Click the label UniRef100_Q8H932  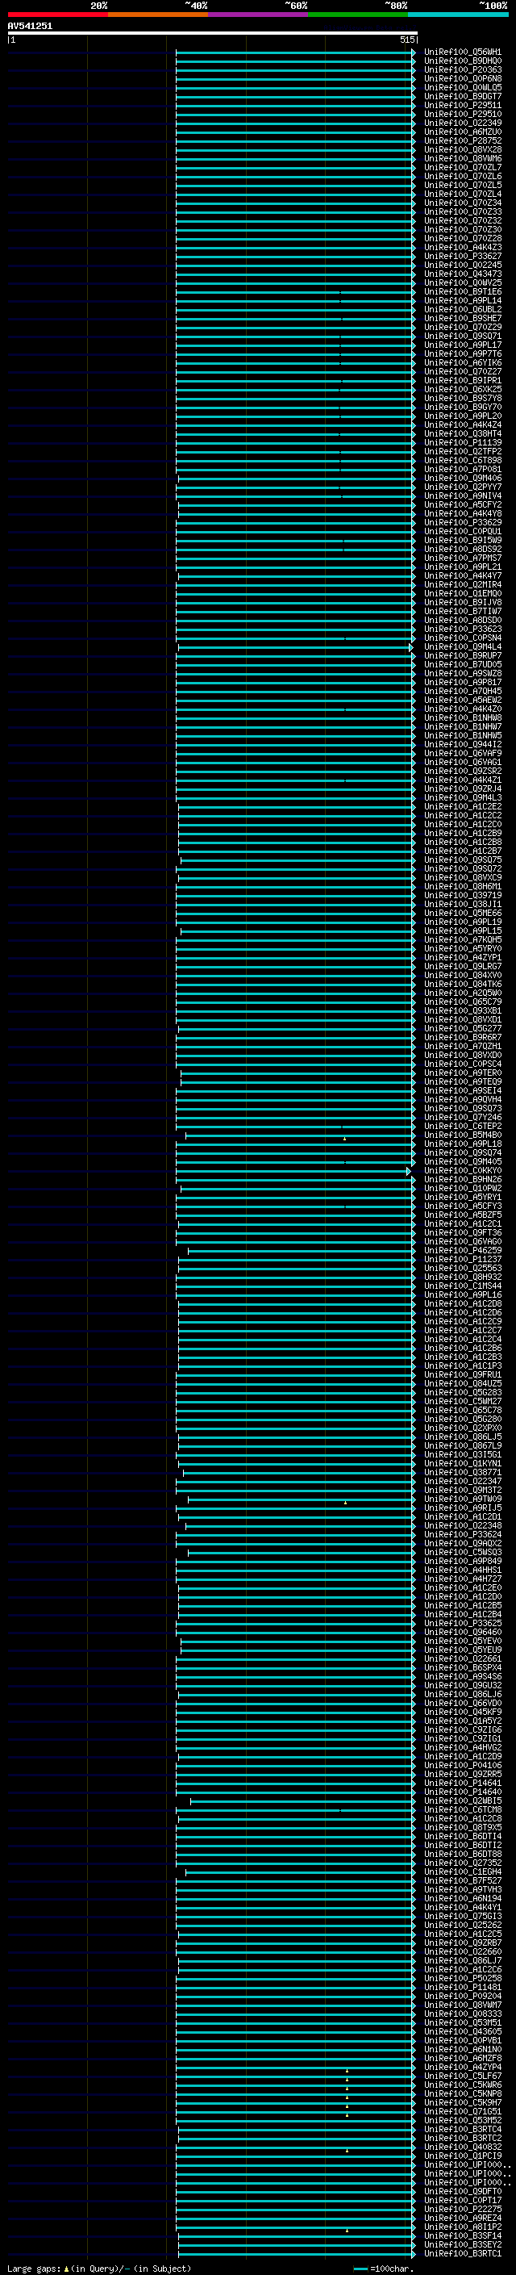coord(463,1277)
